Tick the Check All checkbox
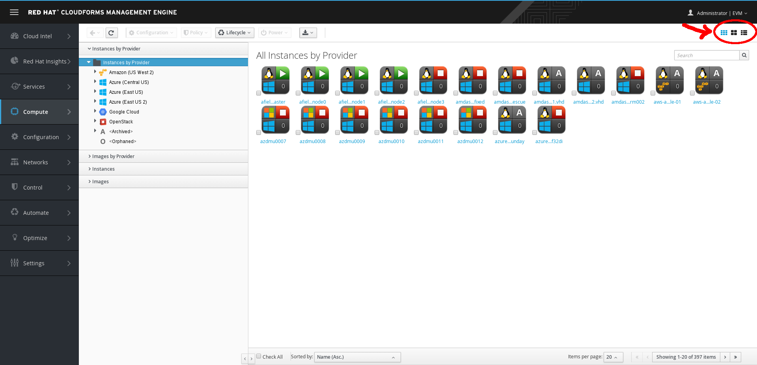757x365 pixels. tap(259, 356)
